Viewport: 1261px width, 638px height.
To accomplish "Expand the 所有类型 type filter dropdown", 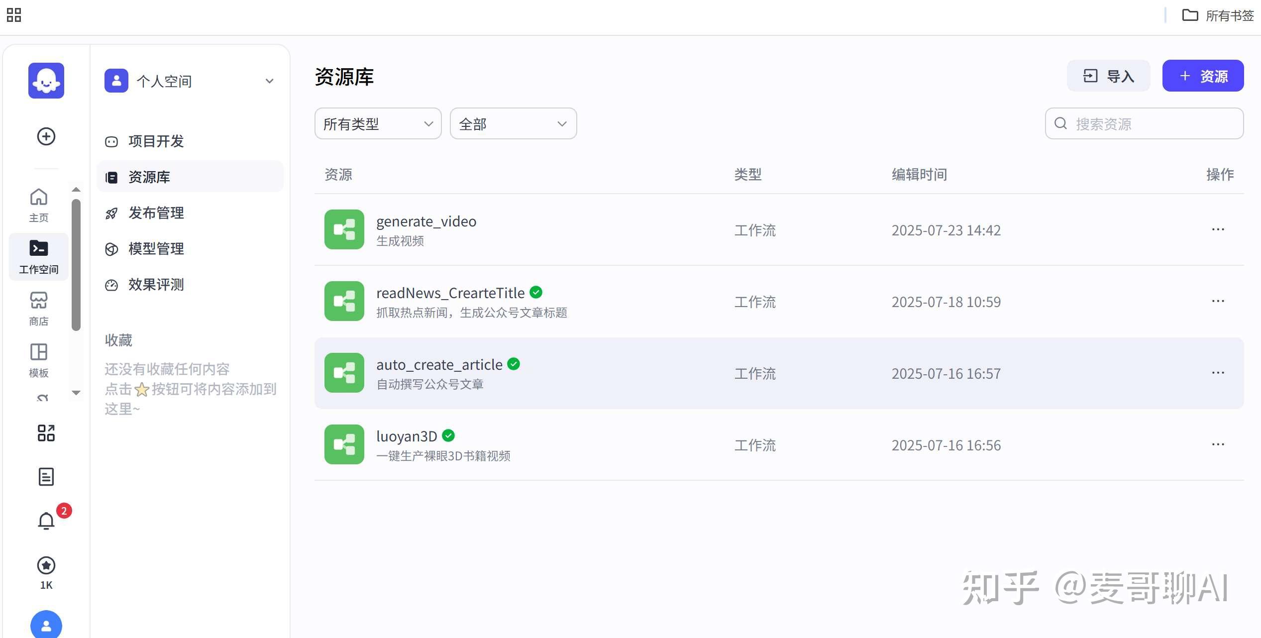I will [x=377, y=123].
